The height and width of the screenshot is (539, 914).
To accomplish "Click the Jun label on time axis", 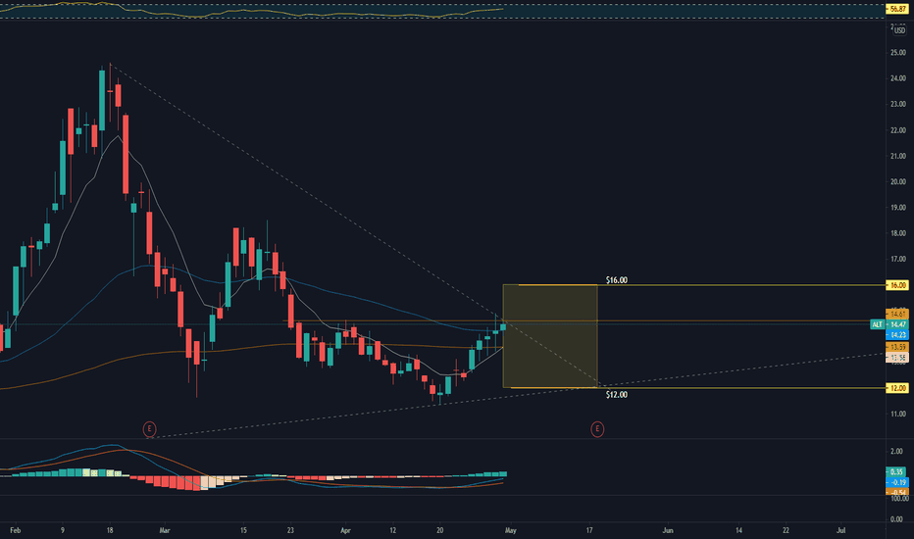I will (x=668, y=530).
